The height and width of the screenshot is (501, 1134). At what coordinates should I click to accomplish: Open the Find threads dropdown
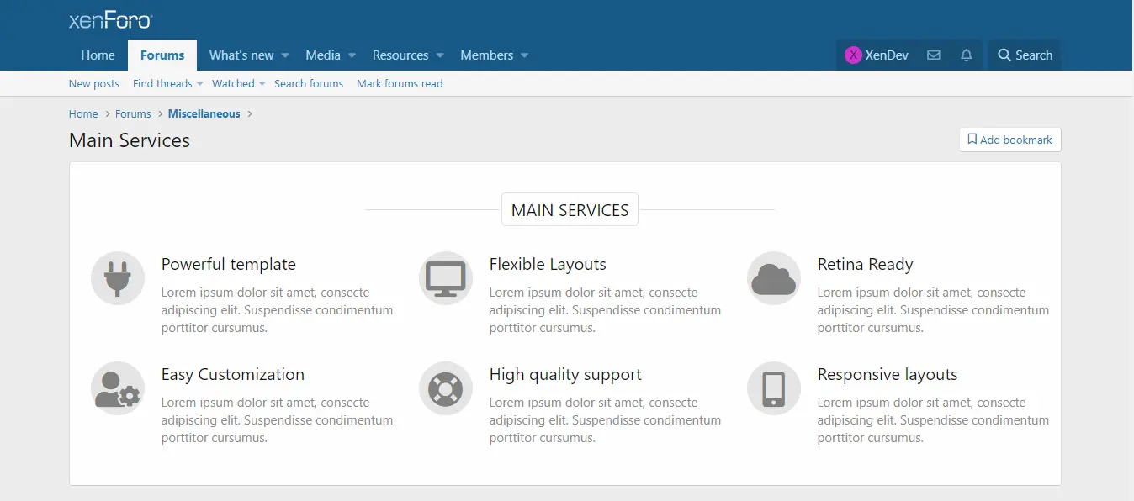tap(168, 83)
